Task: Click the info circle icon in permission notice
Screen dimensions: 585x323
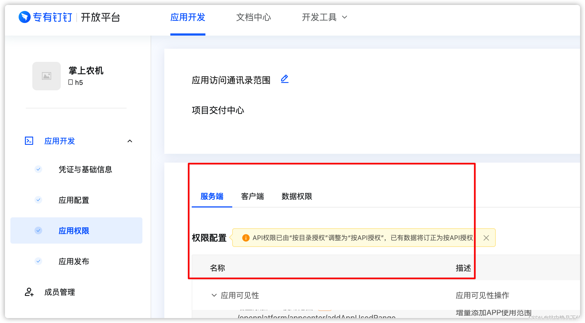Action: [244, 238]
